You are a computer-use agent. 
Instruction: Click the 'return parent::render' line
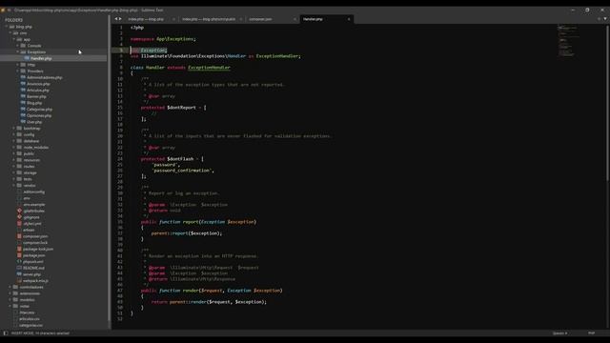coord(209,302)
